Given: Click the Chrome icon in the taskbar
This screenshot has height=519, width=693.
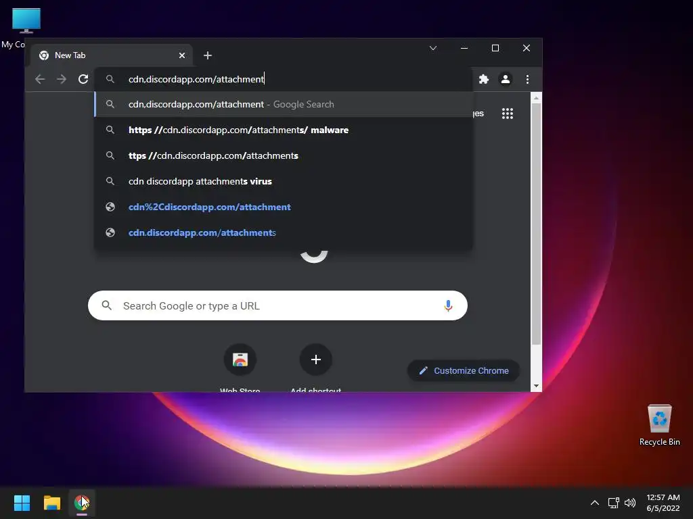Looking at the screenshot, I should [82, 503].
